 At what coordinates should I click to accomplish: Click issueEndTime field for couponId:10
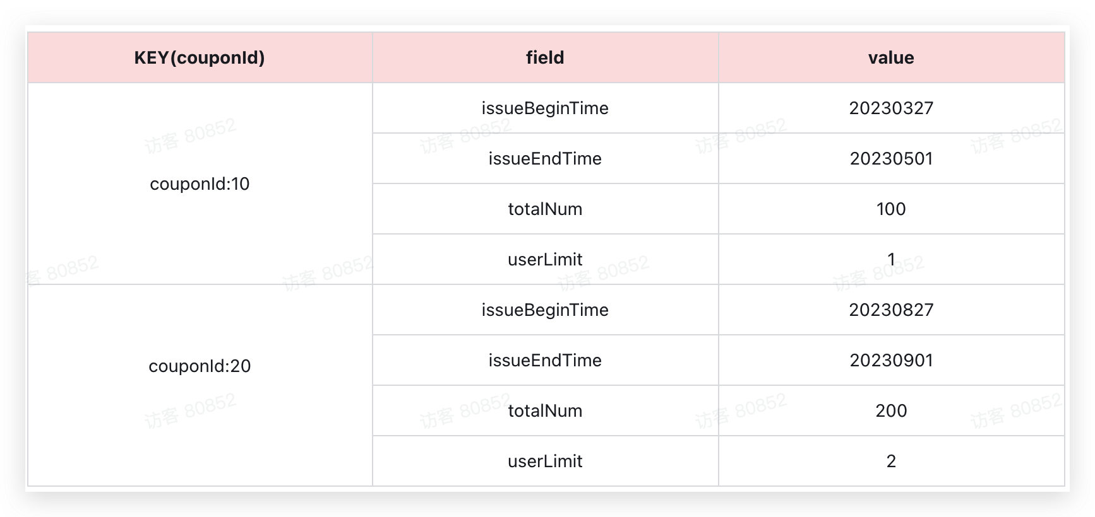click(x=545, y=159)
